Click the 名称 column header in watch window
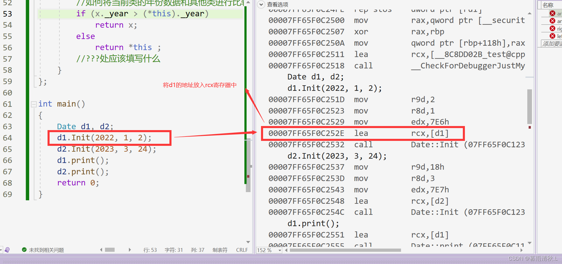Image resolution: width=562 pixels, height=264 pixels. coord(548,5)
